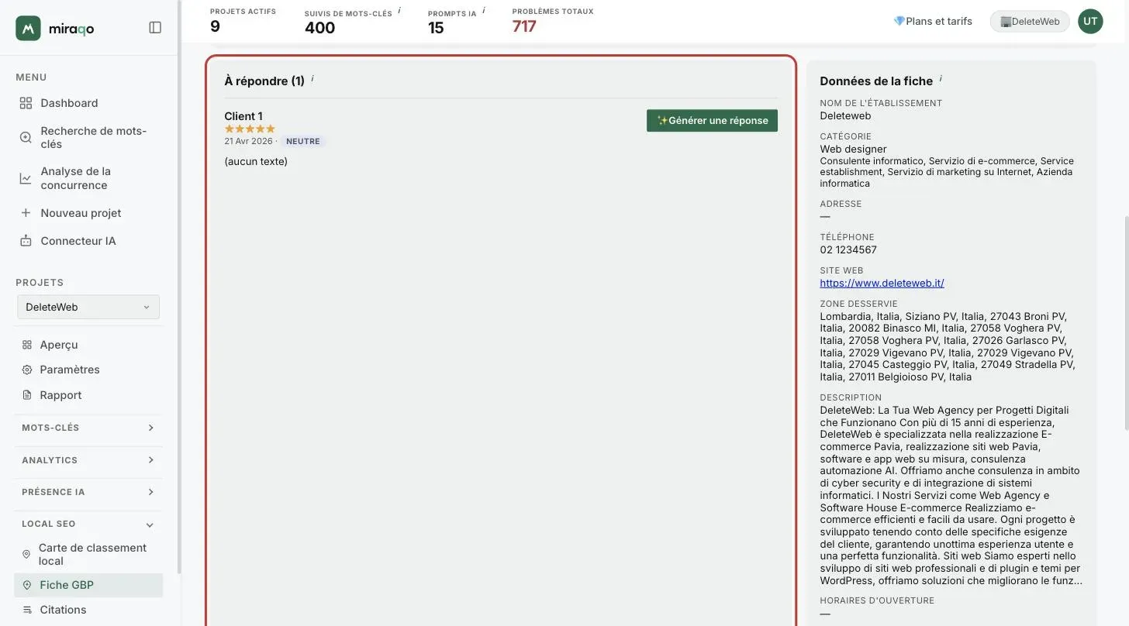This screenshot has height=626, width=1129.
Task: Click the miraqo logo icon
Action: point(28,28)
